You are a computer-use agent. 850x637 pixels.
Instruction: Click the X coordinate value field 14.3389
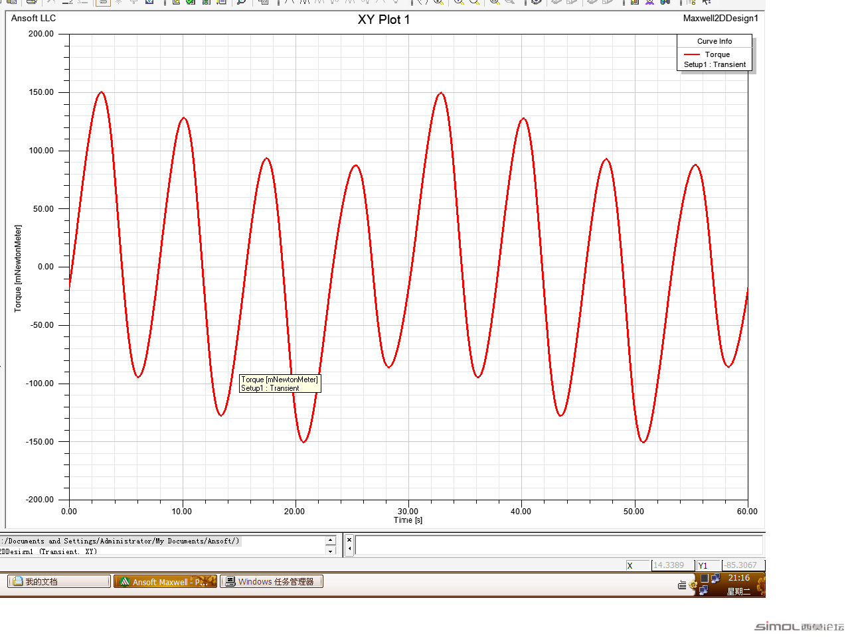coord(673,565)
